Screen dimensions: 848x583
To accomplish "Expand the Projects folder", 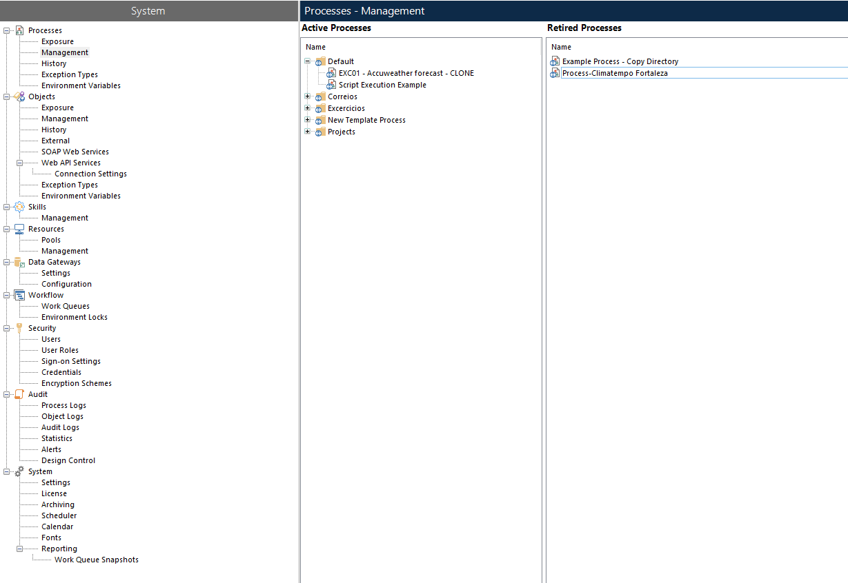I will coord(308,131).
